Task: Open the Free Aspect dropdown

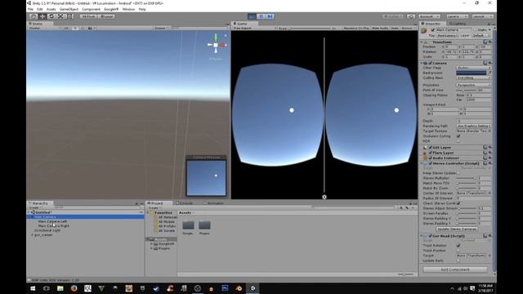Action: (x=255, y=29)
